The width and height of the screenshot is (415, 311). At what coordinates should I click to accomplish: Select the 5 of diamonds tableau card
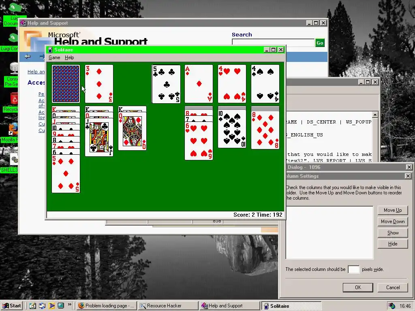pos(66,174)
